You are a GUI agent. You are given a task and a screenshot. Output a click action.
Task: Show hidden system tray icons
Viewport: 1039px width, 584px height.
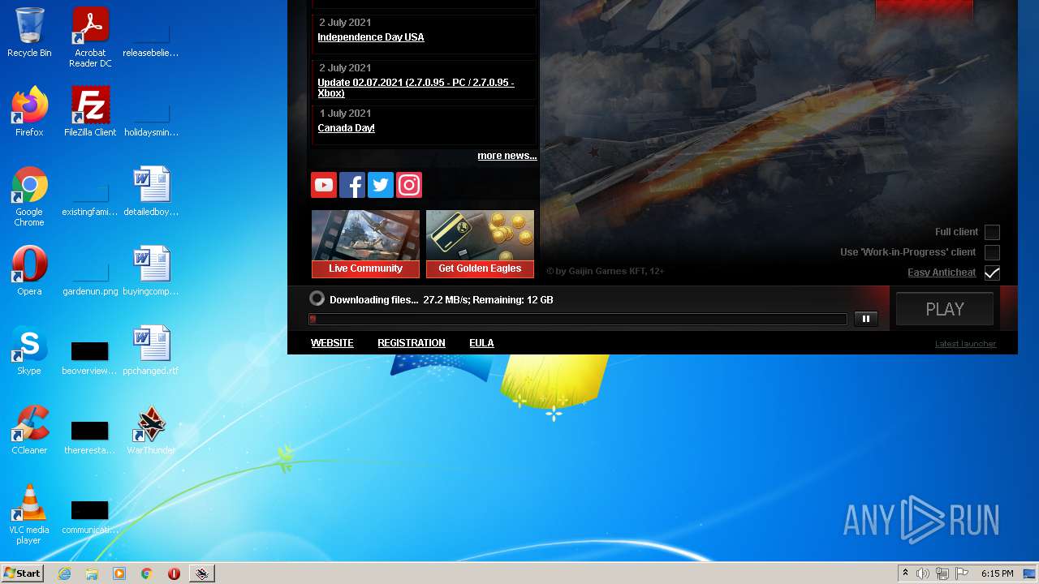point(905,573)
